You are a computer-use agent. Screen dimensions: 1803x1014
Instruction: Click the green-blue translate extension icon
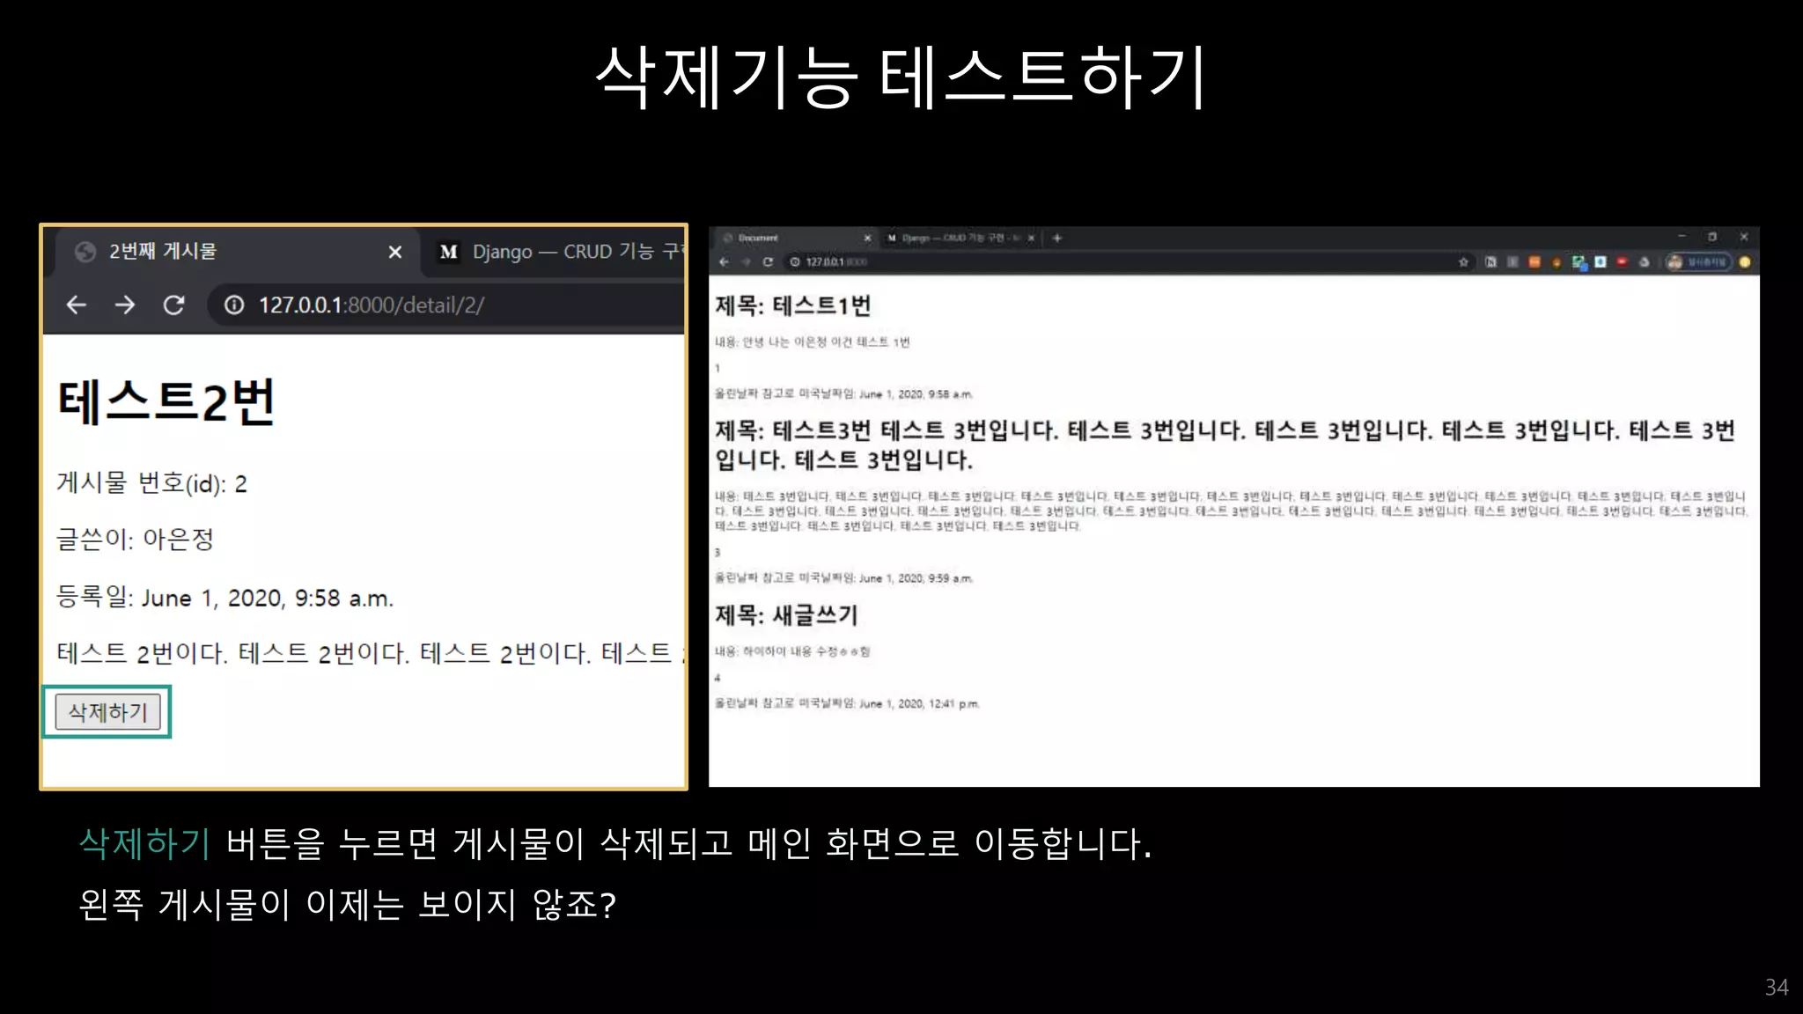pyautogui.click(x=1579, y=262)
